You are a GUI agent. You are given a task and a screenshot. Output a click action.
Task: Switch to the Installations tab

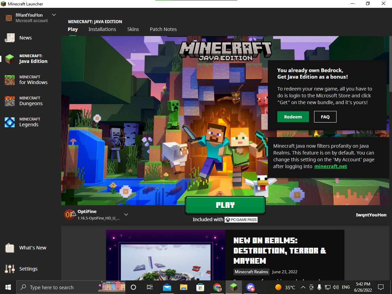pyautogui.click(x=102, y=29)
